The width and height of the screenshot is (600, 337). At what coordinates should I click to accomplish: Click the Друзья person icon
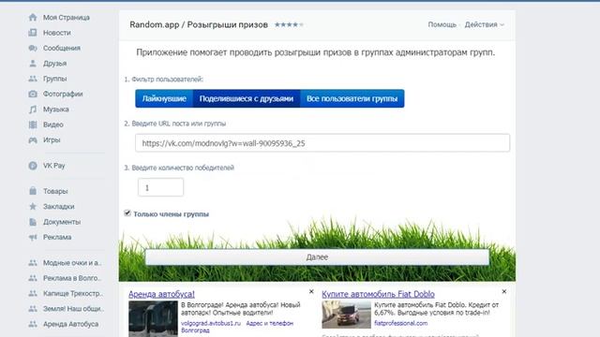pos(33,64)
